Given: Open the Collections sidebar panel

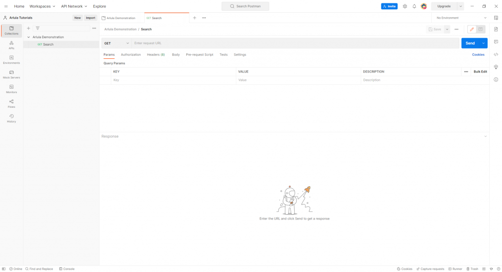Looking at the screenshot, I should 12,30.
